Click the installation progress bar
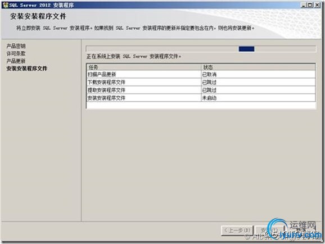Image resolution: width=325 pixels, height=244 pixels. (x=201, y=49)
